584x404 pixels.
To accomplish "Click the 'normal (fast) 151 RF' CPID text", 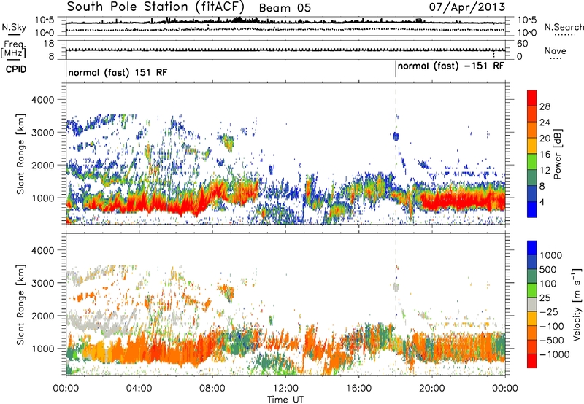I will coord(118,72).
